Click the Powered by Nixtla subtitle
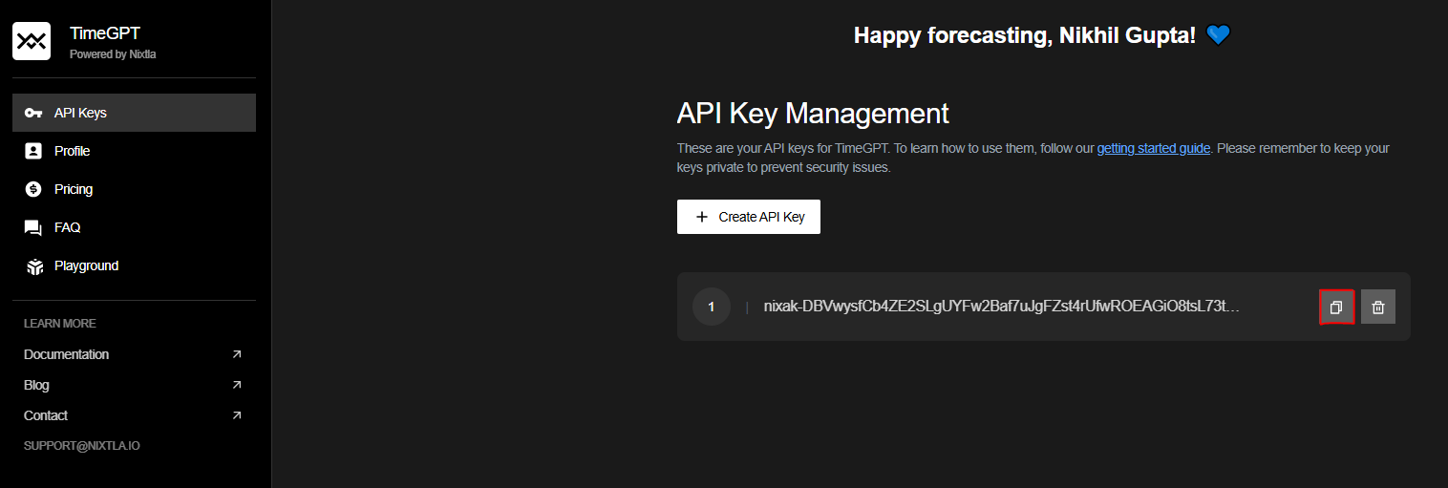The width and height of the screenshot is (1448, 488). 113,54
